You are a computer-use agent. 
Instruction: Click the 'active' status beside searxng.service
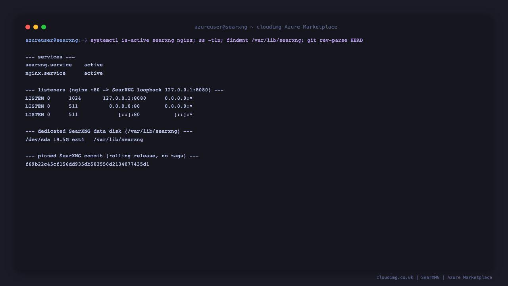click(x=93, y=65)
